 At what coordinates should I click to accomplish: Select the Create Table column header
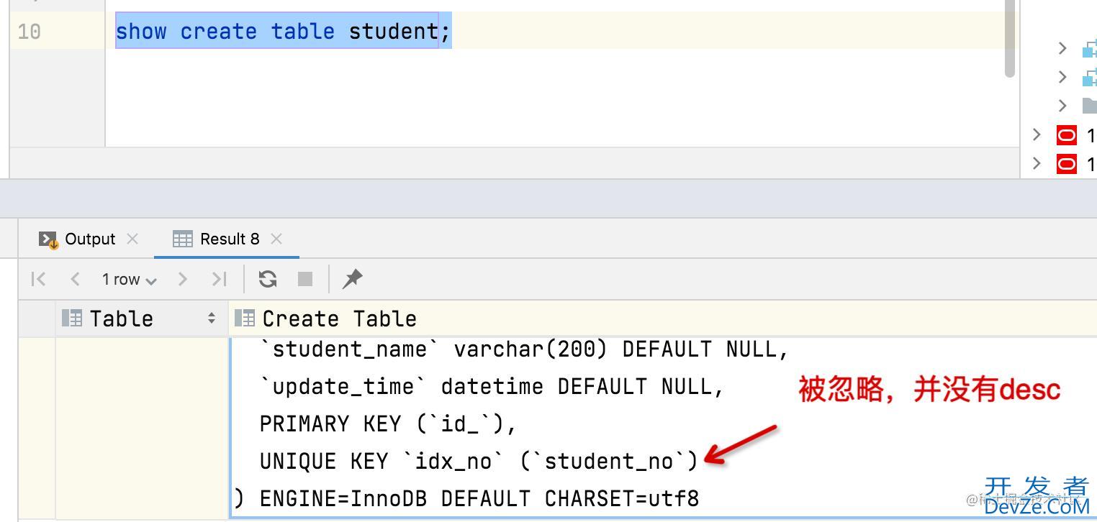point(662,319)
